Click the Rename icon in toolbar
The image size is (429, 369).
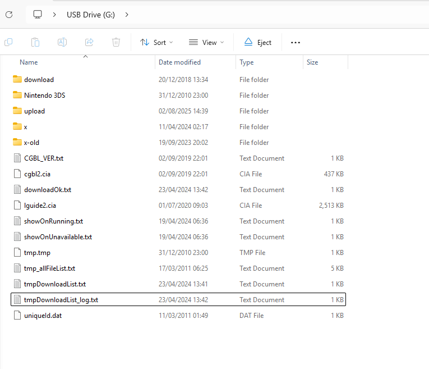coord(62,42)
